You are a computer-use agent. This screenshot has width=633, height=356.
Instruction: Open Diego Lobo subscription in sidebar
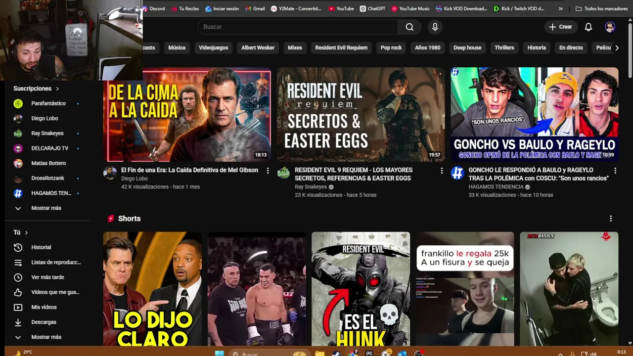pos(45,118)
